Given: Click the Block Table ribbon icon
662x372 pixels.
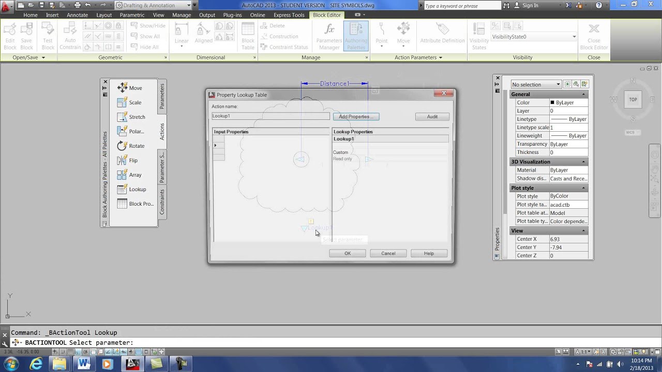Looking at the screenshot, I should (248, 36).
